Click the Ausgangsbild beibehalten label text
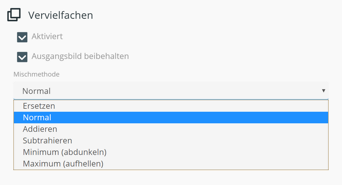Viewport: 342px width, 185px height. [x=80, y=56]
